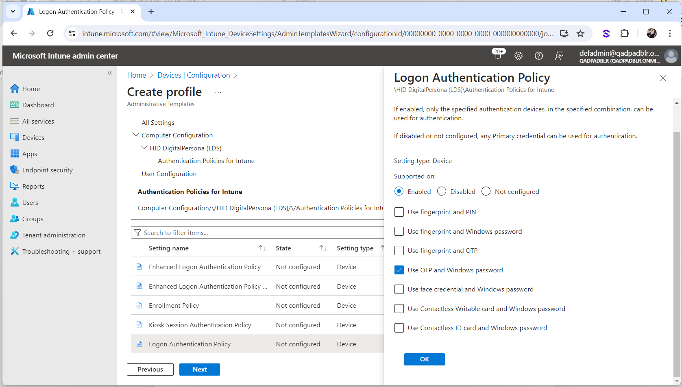The width and height of the screenshot is (682, 387).
Task: Click the Next button
Action: pyautogui.click(x=200, y=369)
